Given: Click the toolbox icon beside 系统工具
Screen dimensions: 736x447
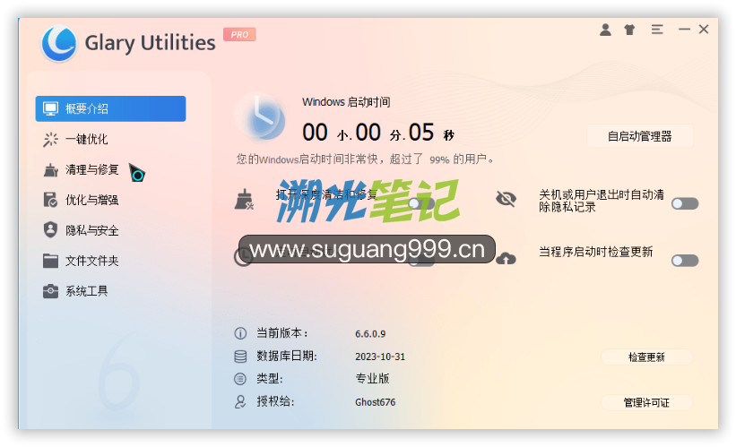Looking at the screenshot, I should coord(51,291).
